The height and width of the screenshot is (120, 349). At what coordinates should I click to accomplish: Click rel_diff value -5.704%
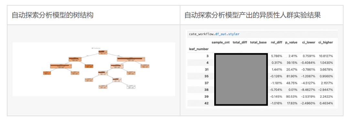pos(276,90)
